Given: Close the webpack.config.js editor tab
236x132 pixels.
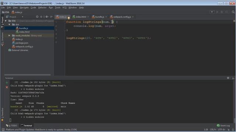Looking at the screenshot, I should (133, 17).
